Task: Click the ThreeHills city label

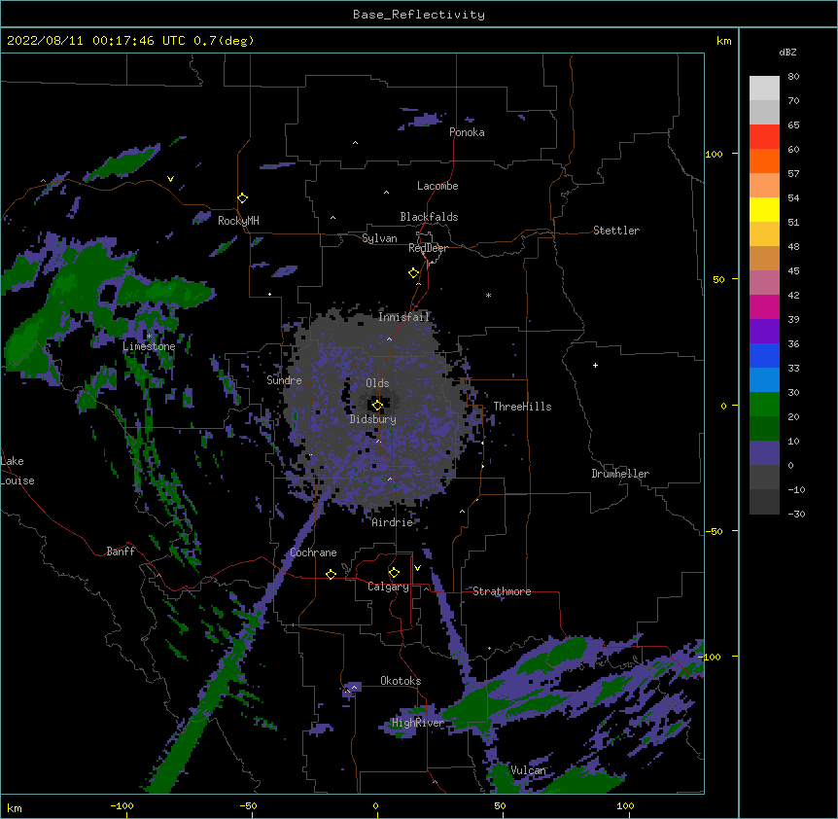Action: tap(522, 407)
